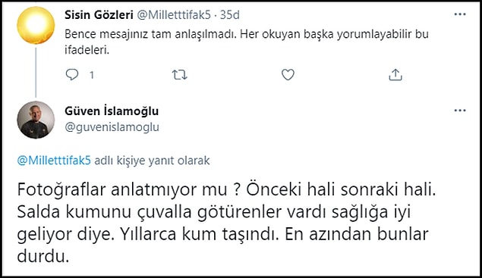Follow the blue @Milletttifak5 mention link
Image resolution: width=482 pixels, height=278 pixels.
point(54,161)
